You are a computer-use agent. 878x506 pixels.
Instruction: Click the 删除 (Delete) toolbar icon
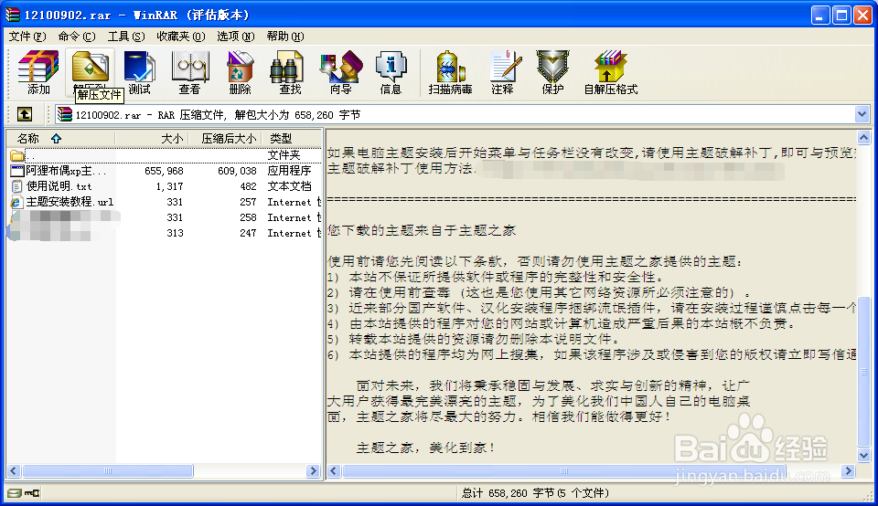240,72
